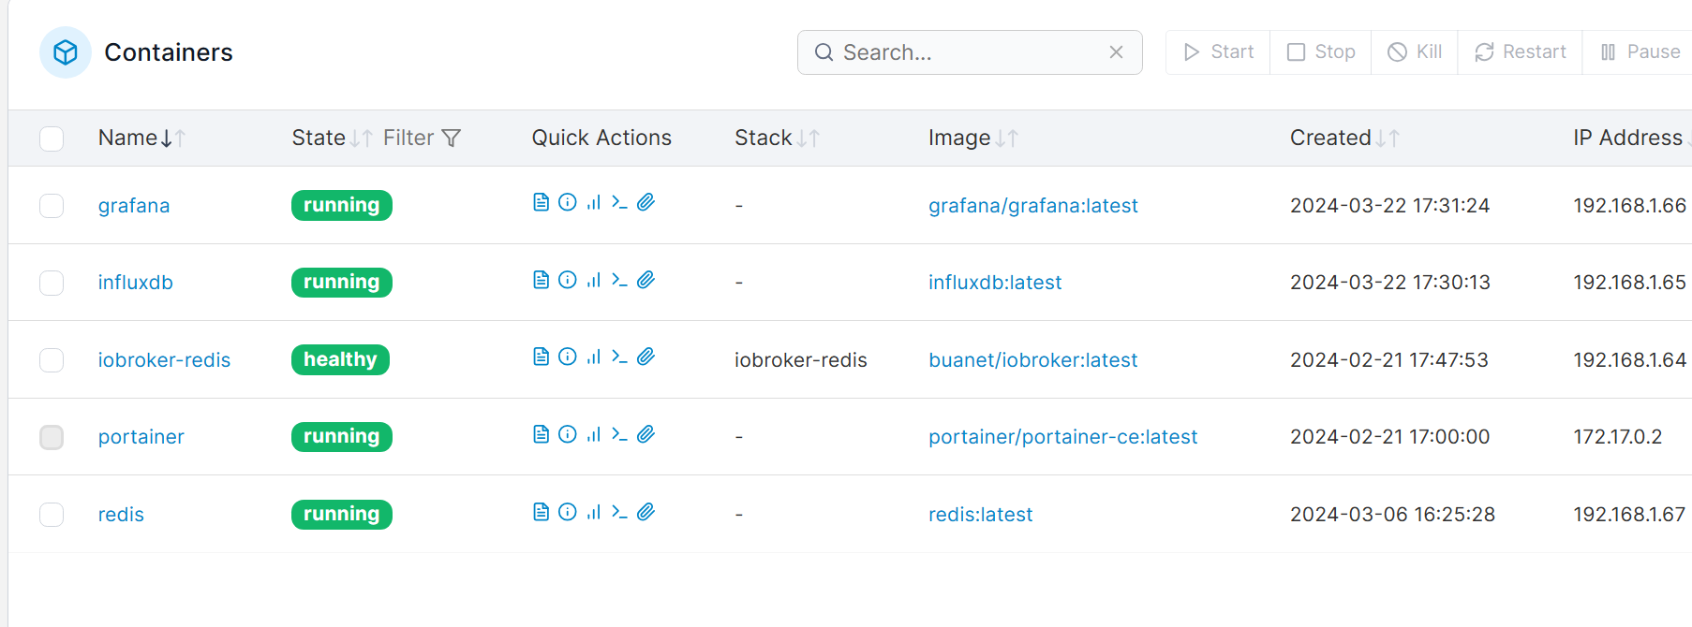Viewport: 1692px width, 627px height.
Task: Open exec console icon for grafana
Action: coord(619,202)
